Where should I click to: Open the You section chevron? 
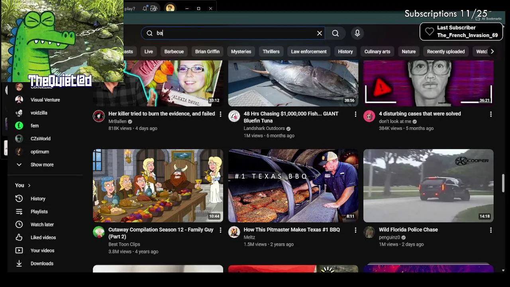29,185
